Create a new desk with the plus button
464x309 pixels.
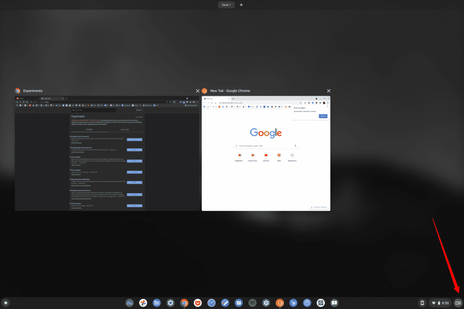click(241, 5)
